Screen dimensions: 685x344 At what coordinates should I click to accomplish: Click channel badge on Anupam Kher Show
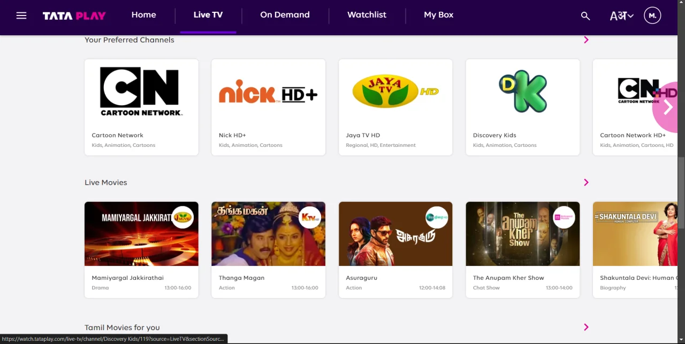tap(564, 217)
